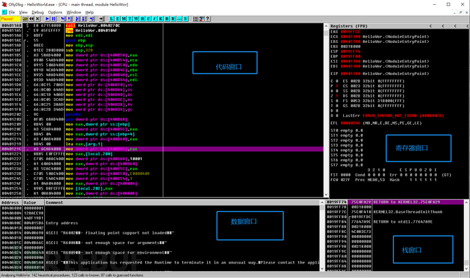This screenshot has height=278, width=470.
Task: Show Executable modules with the E button
Action: click(117, 18)
